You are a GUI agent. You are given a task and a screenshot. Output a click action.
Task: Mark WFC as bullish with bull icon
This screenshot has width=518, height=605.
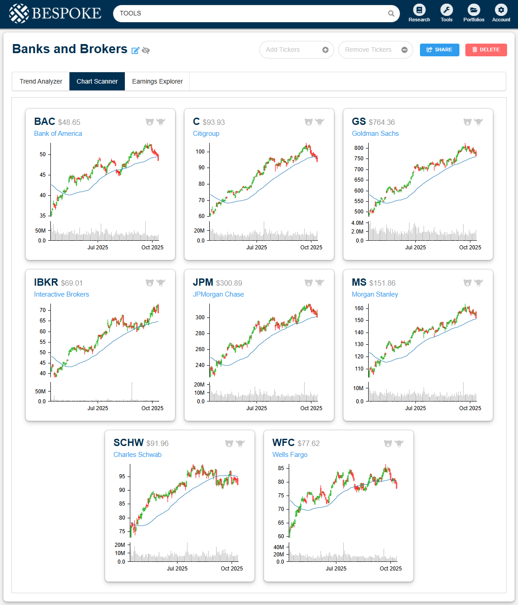tap(399, 443)
